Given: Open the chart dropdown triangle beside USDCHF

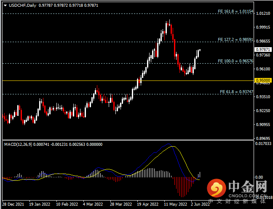Looking at the screenshot, I should pyautogui.click(x=5, y=5).
